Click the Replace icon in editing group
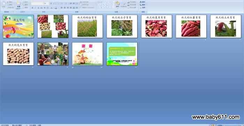The width and height of the screenshot is (244, 126). click(143, 5)
